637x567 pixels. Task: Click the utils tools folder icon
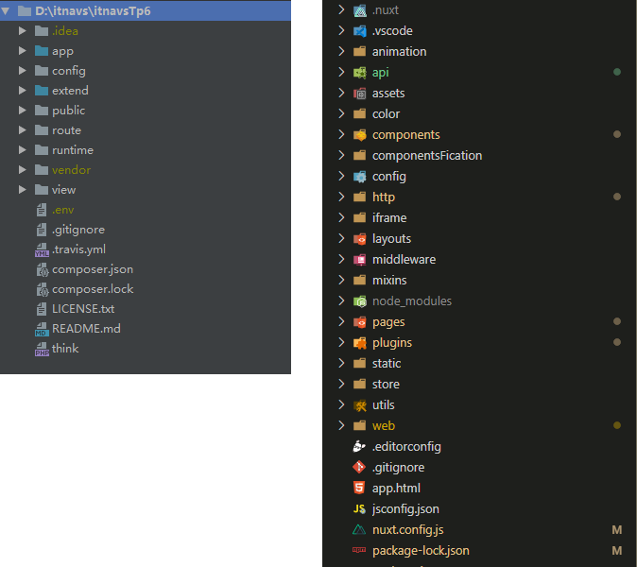[x=359, y=405]
